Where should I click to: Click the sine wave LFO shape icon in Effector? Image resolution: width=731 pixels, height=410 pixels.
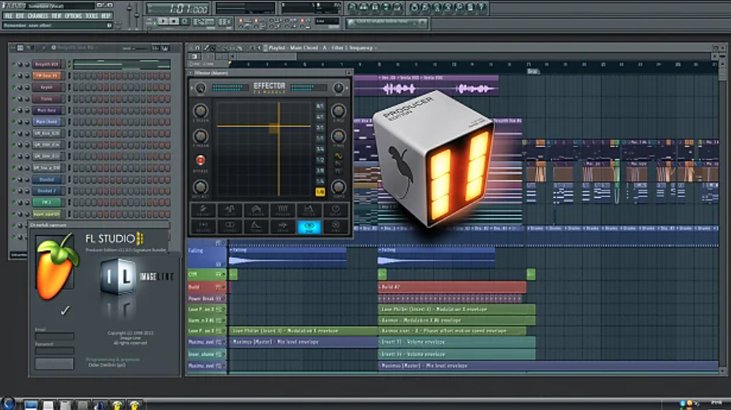338,156
